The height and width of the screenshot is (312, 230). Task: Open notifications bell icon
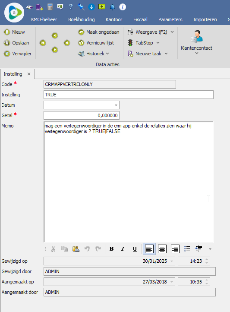coord(112,7)
